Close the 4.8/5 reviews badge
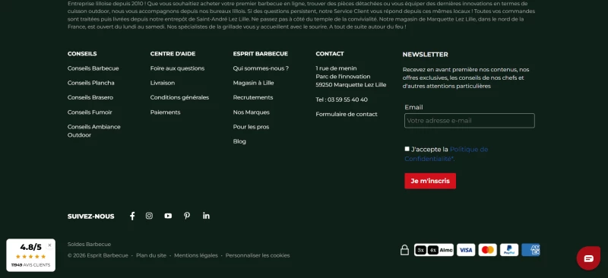 point(49,245)
